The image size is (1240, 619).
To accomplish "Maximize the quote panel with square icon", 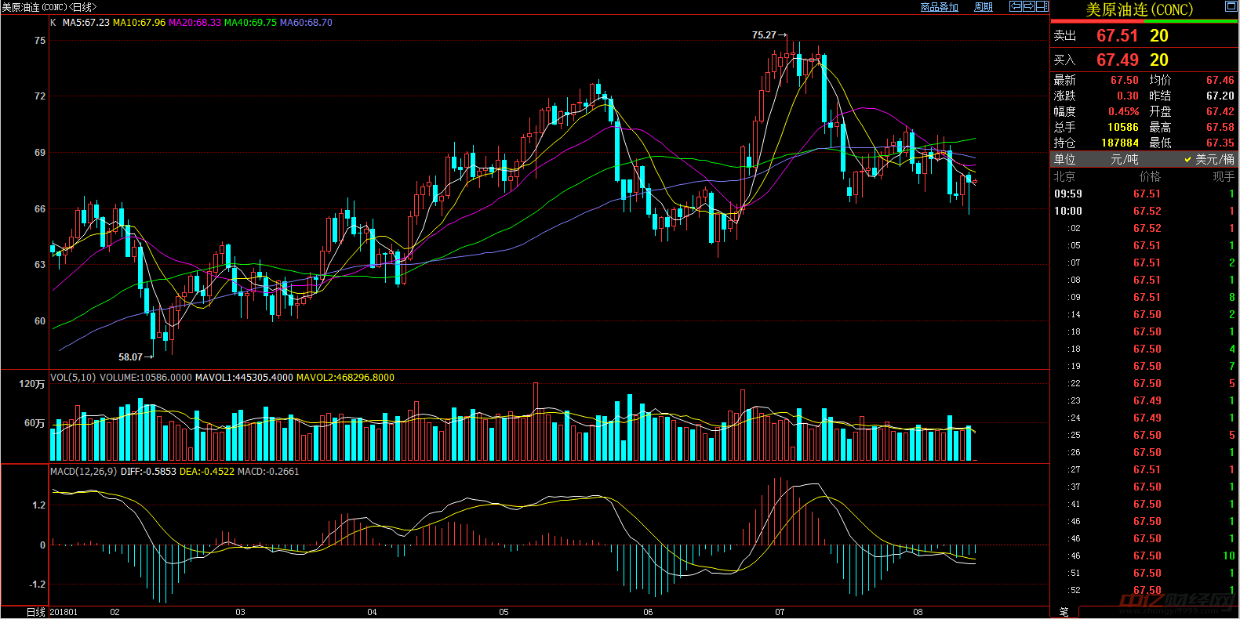I will (1231, 6).
